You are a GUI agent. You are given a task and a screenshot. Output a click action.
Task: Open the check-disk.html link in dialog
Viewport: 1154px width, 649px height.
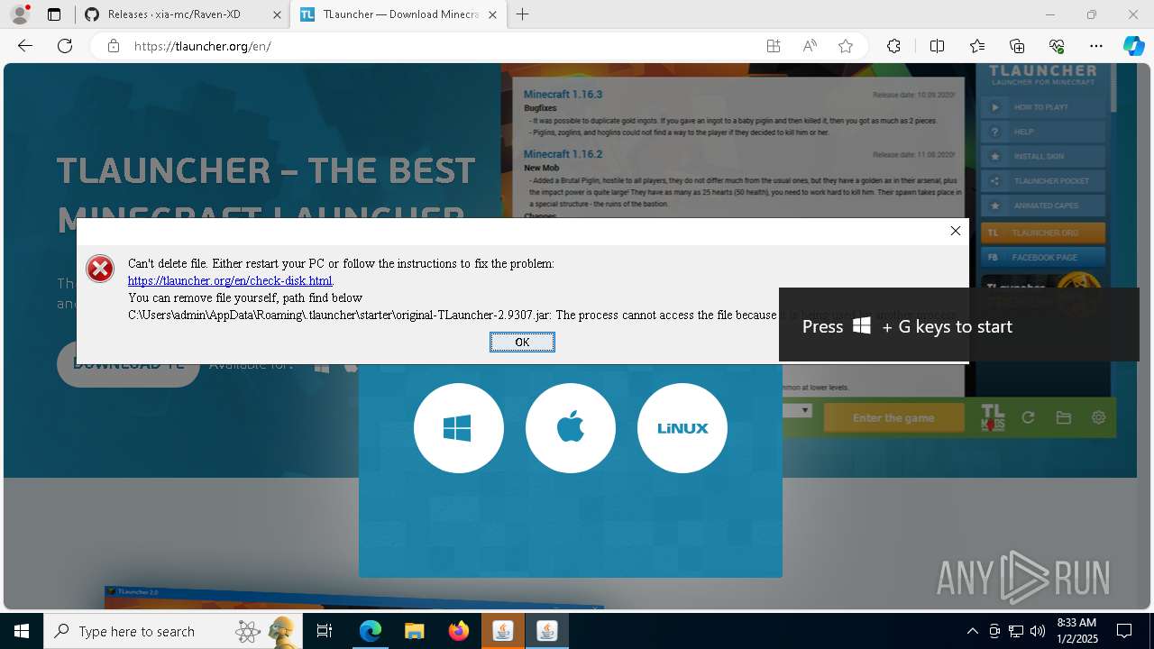[x=230, y=280]
